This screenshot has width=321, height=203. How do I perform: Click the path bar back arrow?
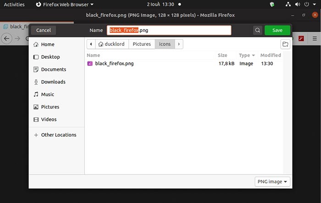[91, 44]
